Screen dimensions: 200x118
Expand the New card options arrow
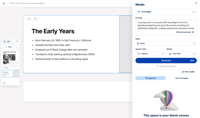coord(16,47)
